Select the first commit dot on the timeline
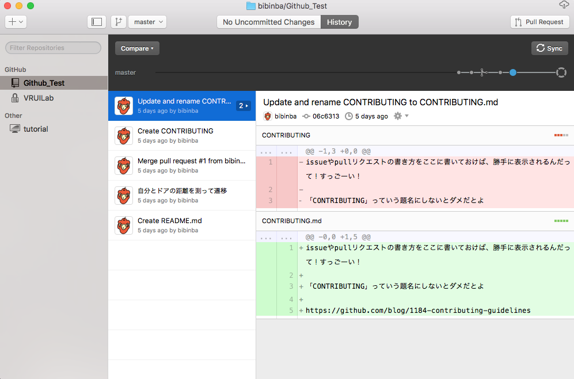574x379 pixels. click(x=459, y=72)
